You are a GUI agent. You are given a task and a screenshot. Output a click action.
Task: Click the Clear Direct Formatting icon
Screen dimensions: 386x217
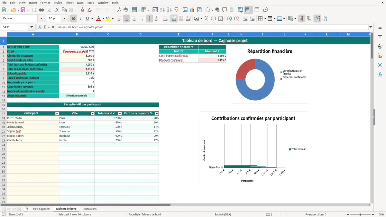[89, 10]
